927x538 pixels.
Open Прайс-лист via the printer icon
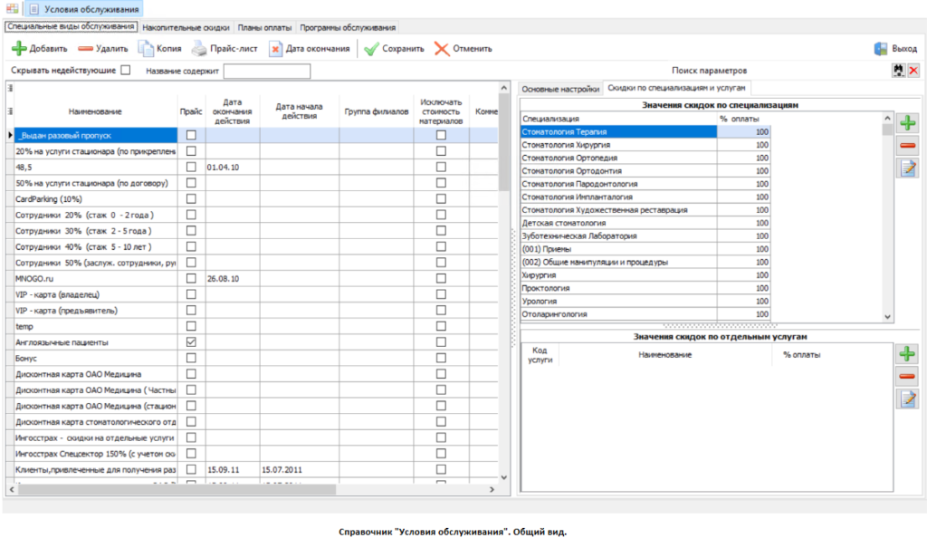tap(198, 49)
